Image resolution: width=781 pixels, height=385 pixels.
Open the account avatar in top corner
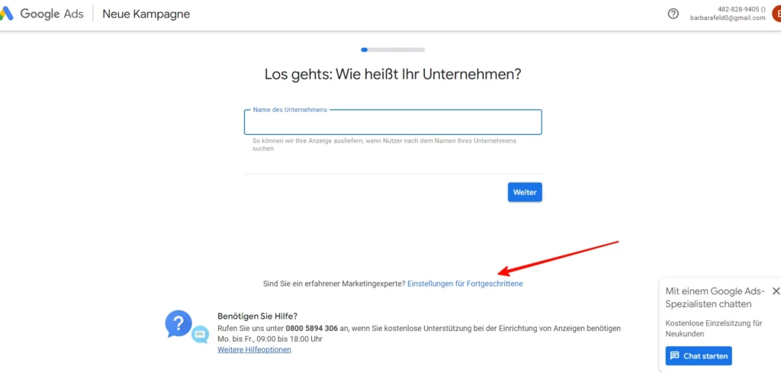click(776, 14)
